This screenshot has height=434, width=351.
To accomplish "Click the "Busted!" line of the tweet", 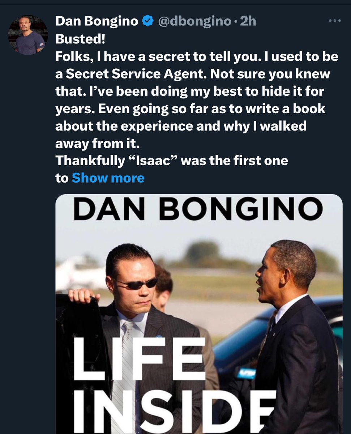I will coord(78,39).
